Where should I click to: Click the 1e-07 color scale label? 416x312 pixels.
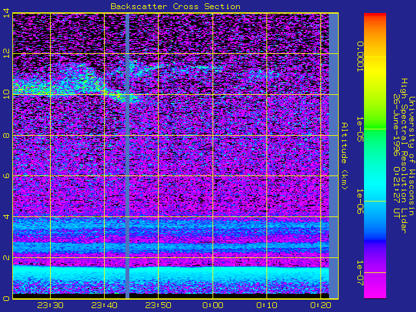pyautogui.click(x=360, y=273)
